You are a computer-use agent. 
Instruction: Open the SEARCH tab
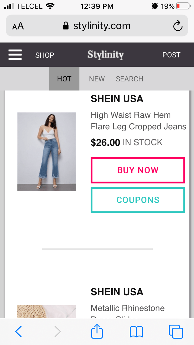(x=130, y=79)
